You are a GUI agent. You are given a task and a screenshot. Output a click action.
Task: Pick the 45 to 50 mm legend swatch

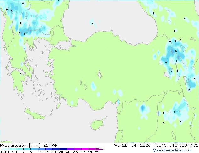92,149
